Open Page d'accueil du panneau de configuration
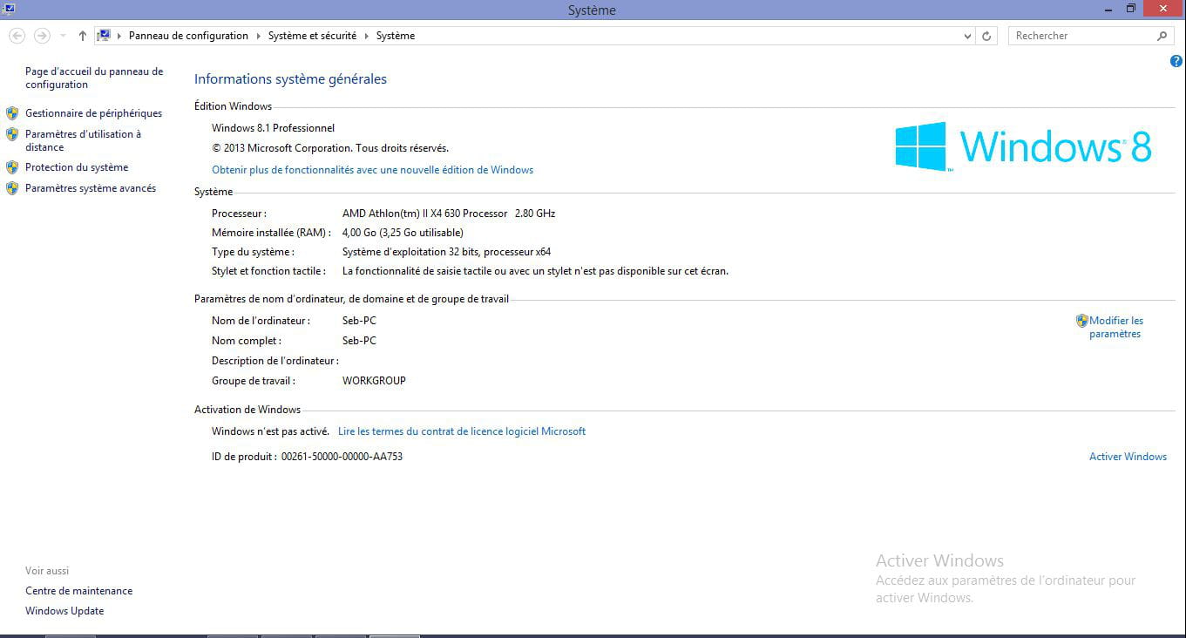Image resolution: width=1186 pixels, height=638 pixels. pos(94,78)
